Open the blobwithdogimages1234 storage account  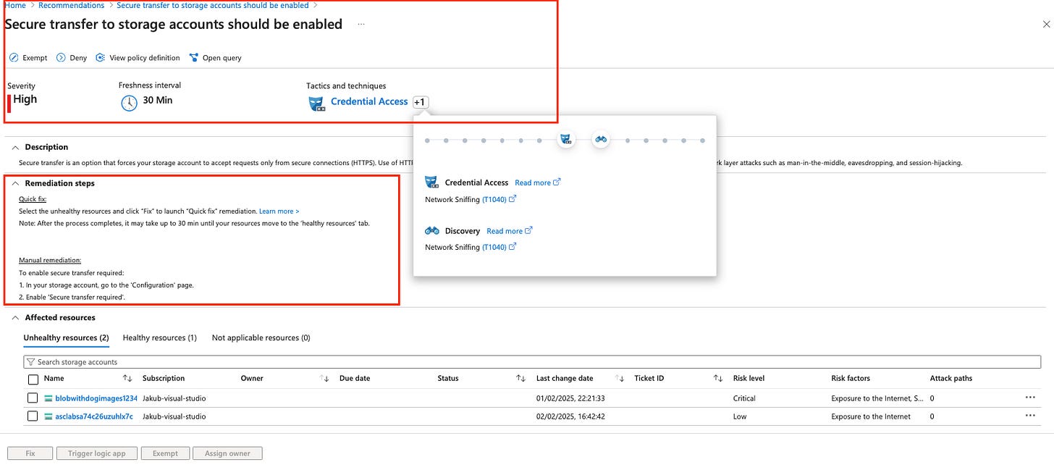click(x=96, y=398)
